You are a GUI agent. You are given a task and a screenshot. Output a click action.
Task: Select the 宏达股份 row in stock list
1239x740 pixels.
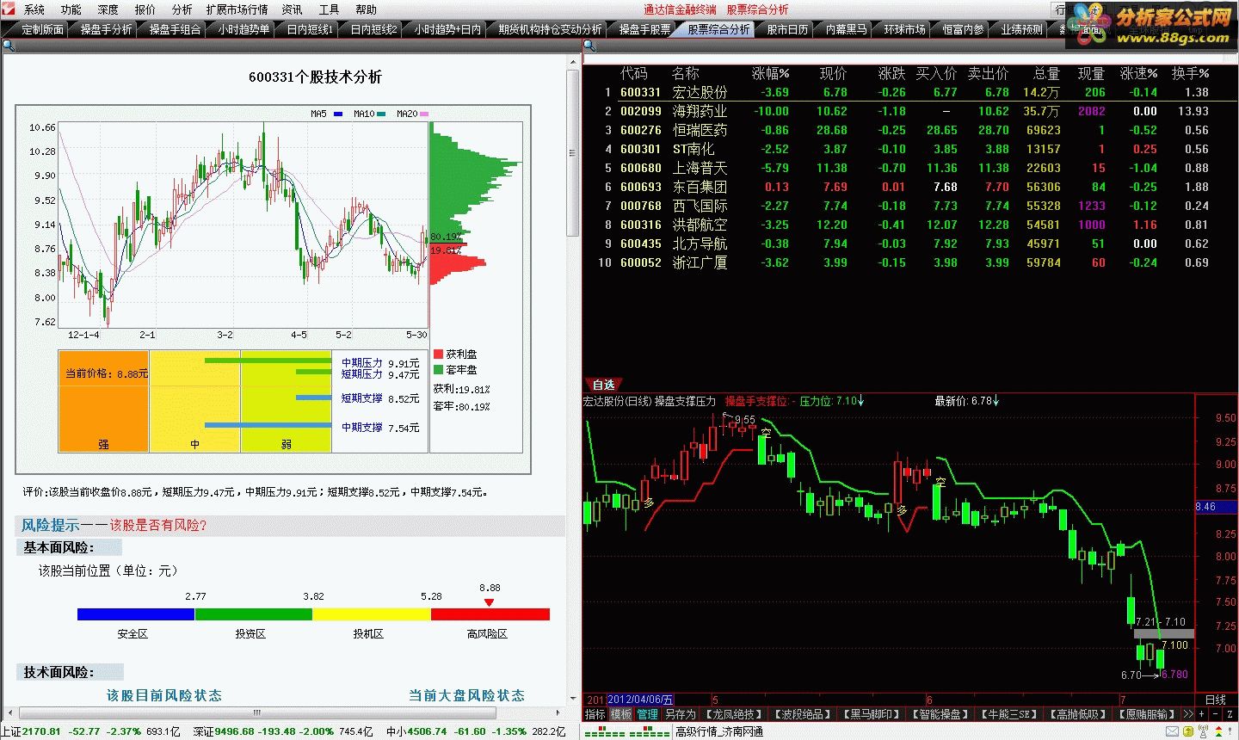(x=910, y=92)
